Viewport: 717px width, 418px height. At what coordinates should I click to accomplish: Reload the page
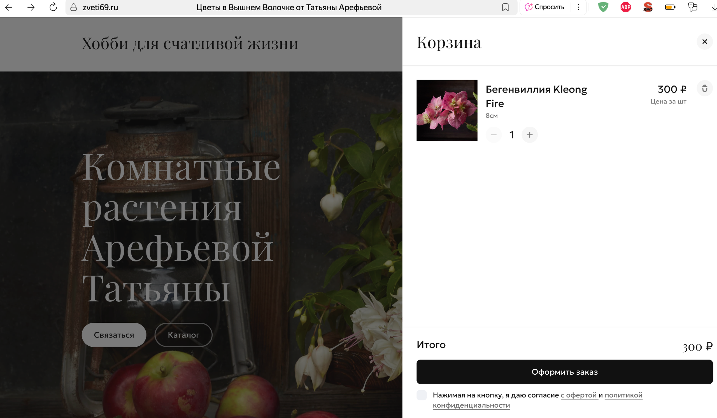pos(53,7)
